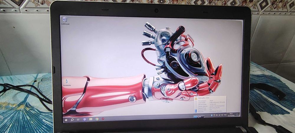Open the Windows Start menu

(x=66, y=120)
